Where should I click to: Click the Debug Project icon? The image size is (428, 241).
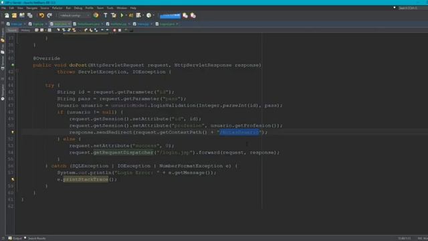pyautogui.click(x=131, y=15)
